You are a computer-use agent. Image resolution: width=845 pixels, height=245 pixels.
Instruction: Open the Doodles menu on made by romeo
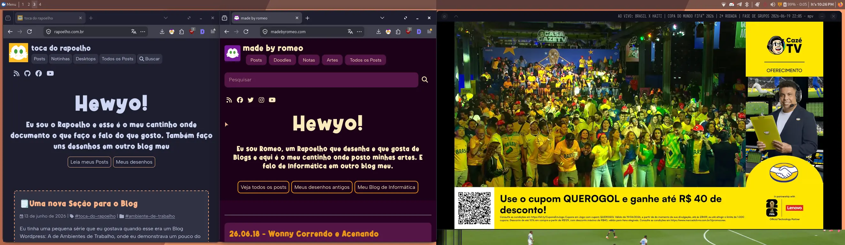pyautogui.click(x=282, y=60)
